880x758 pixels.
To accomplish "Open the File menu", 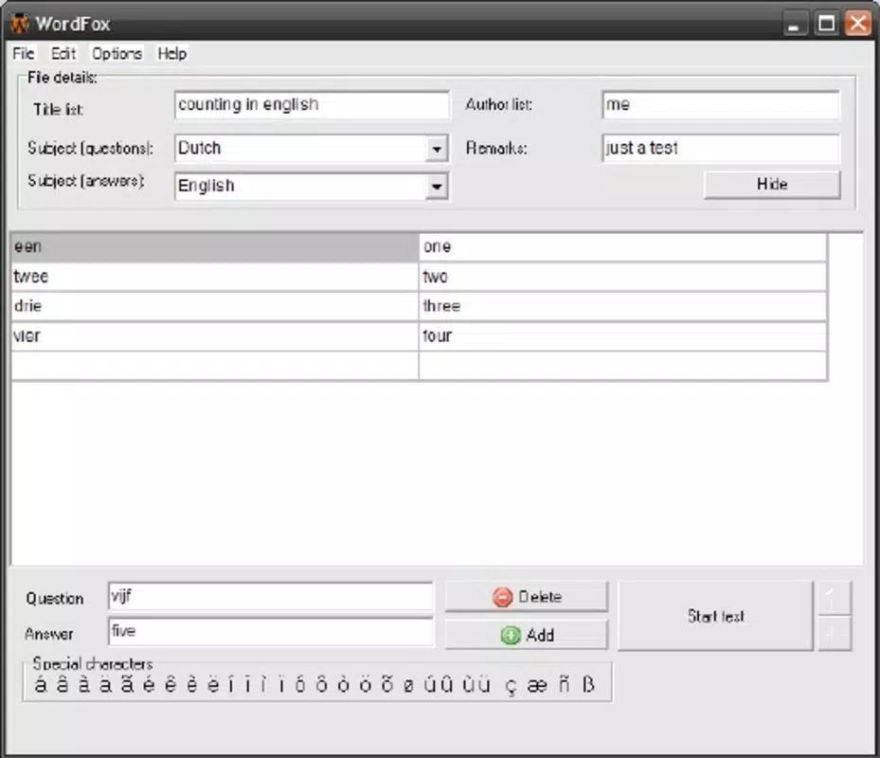I will [24, 53].
